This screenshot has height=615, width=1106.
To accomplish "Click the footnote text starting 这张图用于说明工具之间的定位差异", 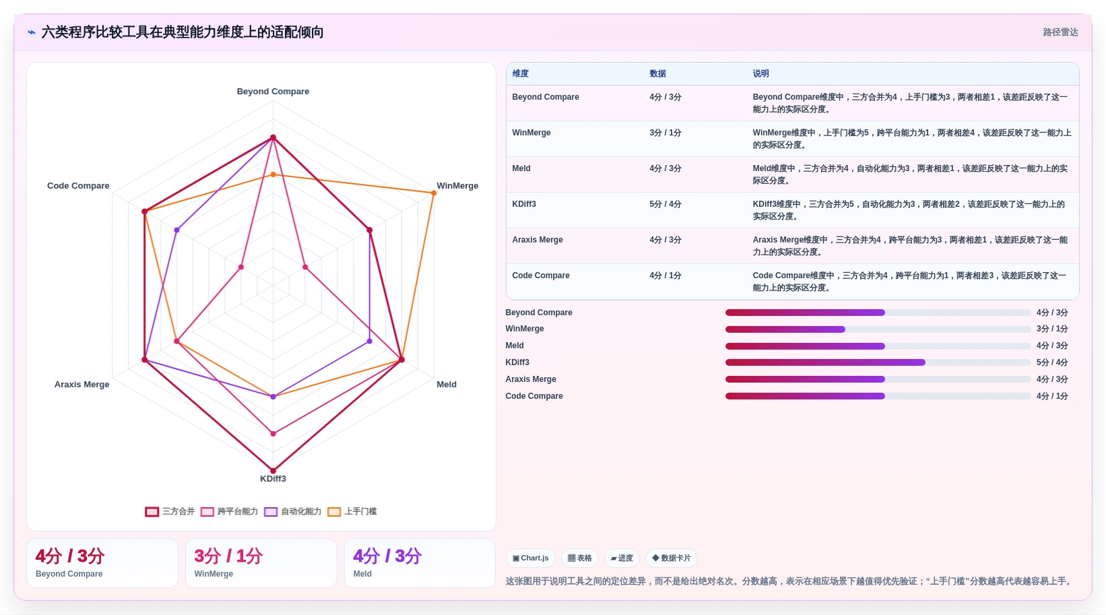I will coord(789,581).
